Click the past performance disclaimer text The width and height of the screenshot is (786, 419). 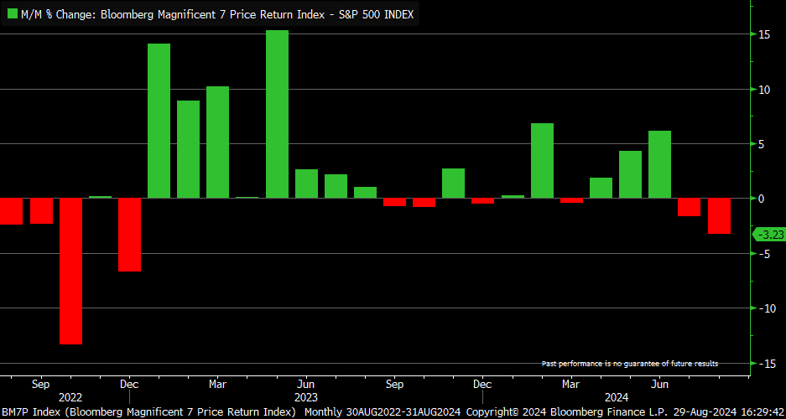click(x=629, y=364)
